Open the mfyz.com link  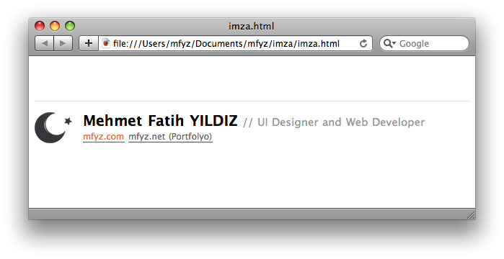(104, 137)
